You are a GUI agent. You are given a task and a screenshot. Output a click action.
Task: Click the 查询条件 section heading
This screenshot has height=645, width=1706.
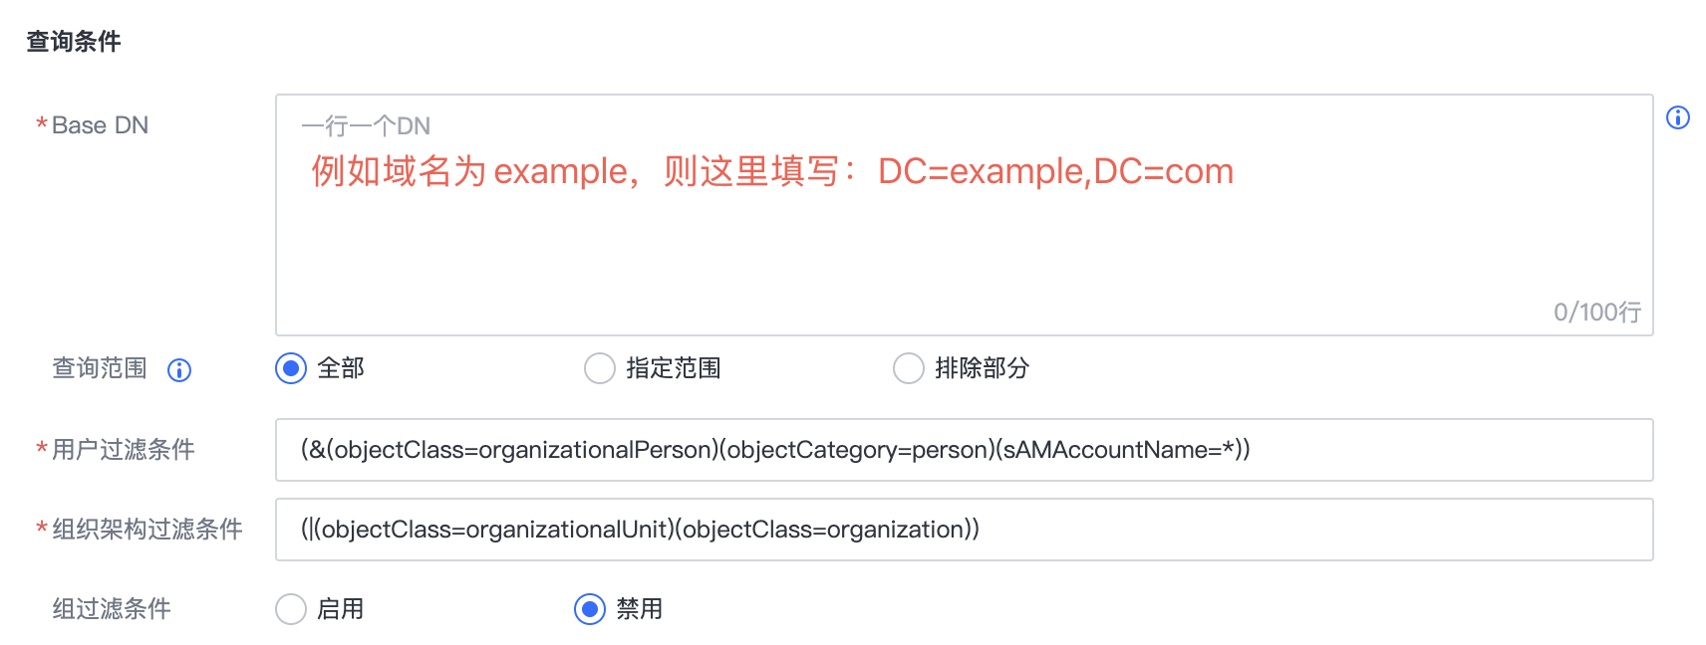[x=74, y=42]
